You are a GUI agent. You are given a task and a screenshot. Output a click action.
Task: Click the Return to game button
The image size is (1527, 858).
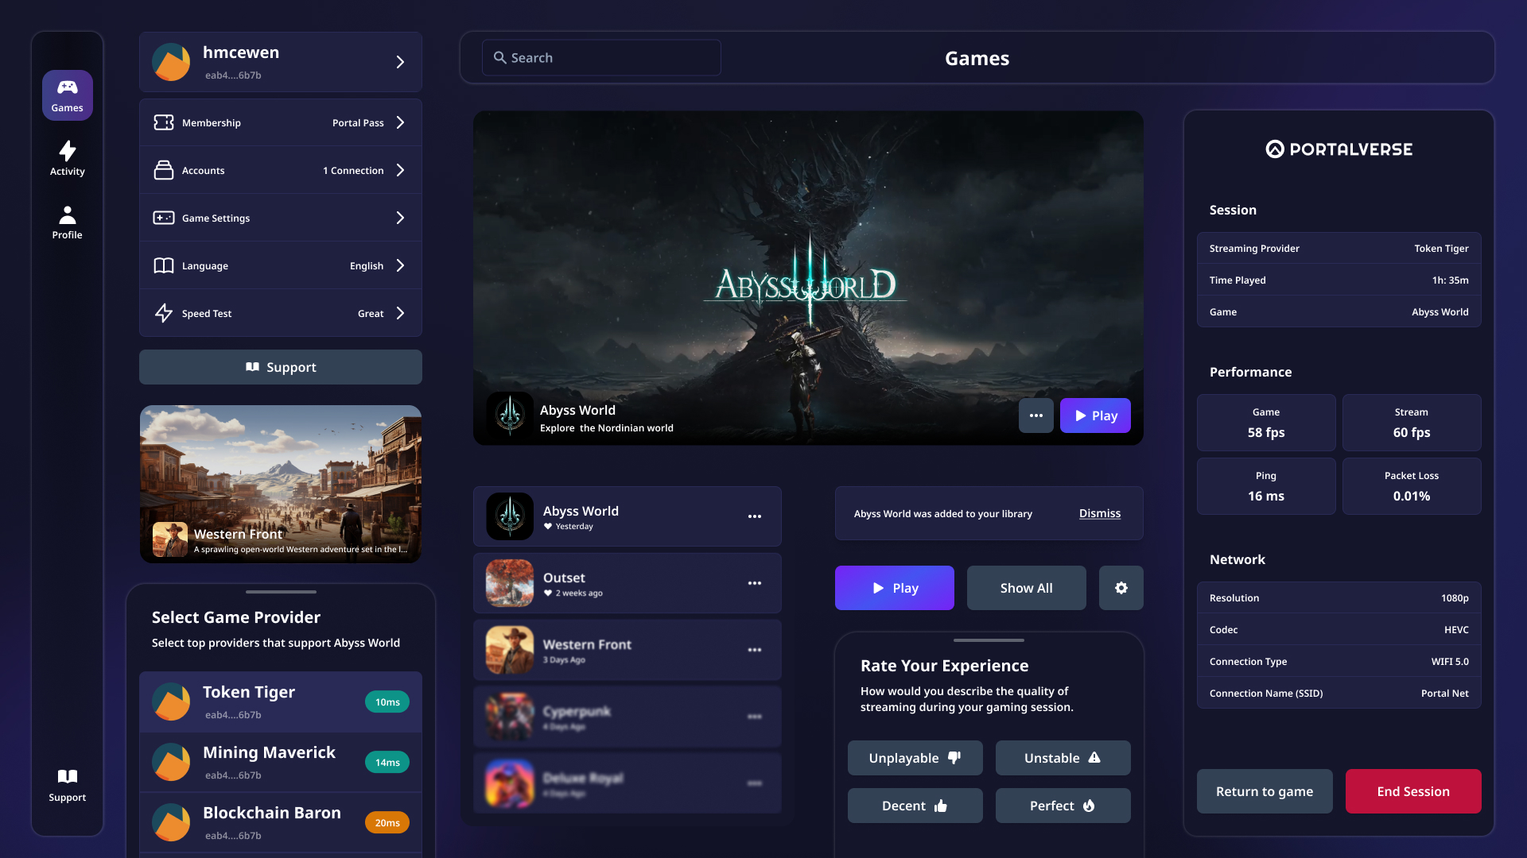(1265, 791)
